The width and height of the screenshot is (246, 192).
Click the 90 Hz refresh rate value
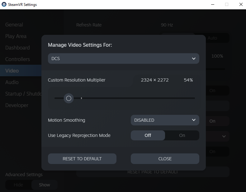[167, 25]
